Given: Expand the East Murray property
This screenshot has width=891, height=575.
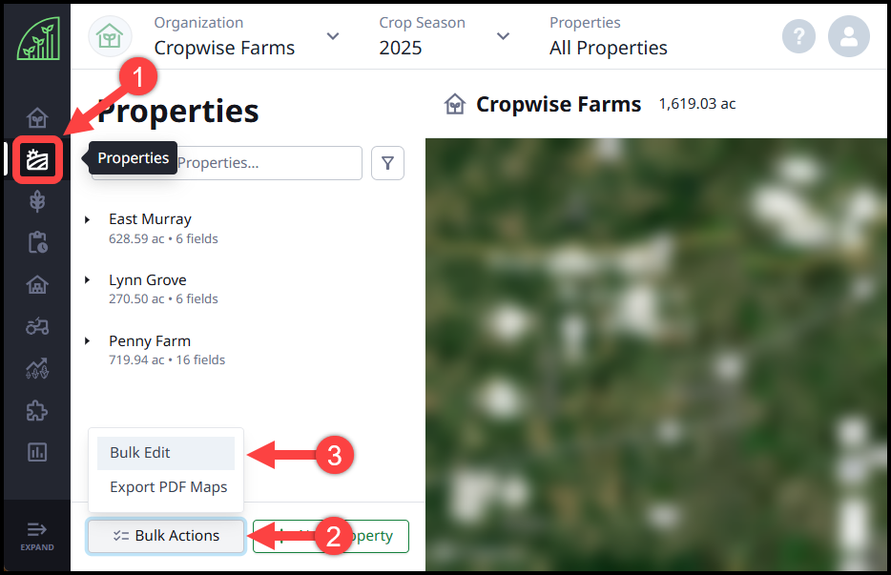Looking at the screenshot, I should (88, 220).
